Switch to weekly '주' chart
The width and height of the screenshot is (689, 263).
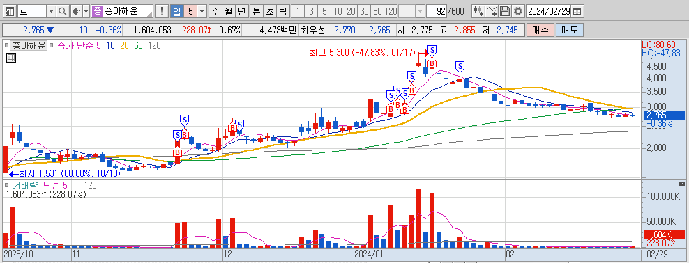click(215, 11)
